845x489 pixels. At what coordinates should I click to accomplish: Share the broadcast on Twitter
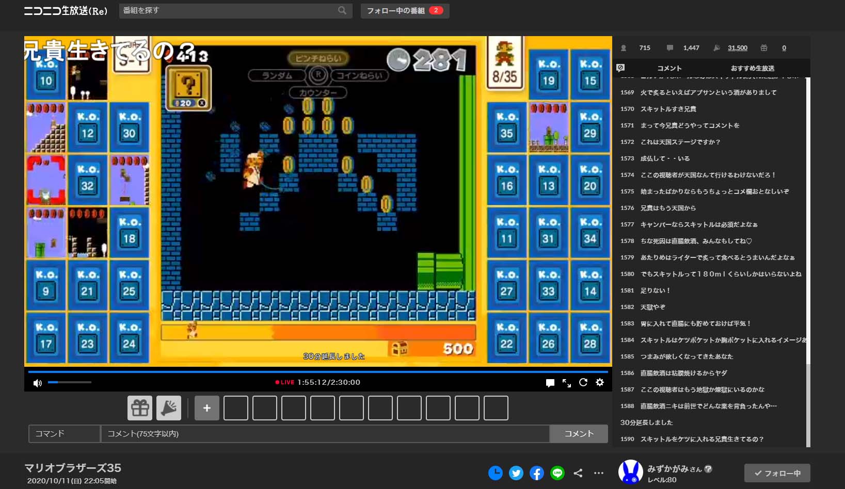pyautogui.click(x=516, y=472)
